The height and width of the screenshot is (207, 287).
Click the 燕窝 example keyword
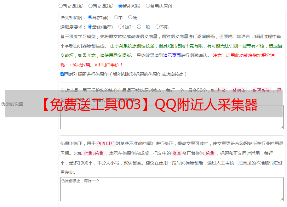click(221, 90)
